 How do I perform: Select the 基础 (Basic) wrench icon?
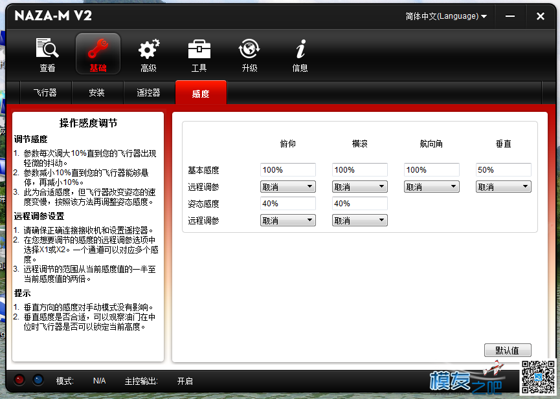(98, 54)
